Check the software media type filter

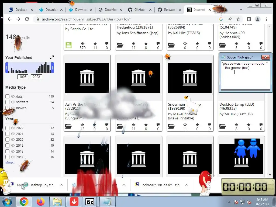[x=7, y=102]
